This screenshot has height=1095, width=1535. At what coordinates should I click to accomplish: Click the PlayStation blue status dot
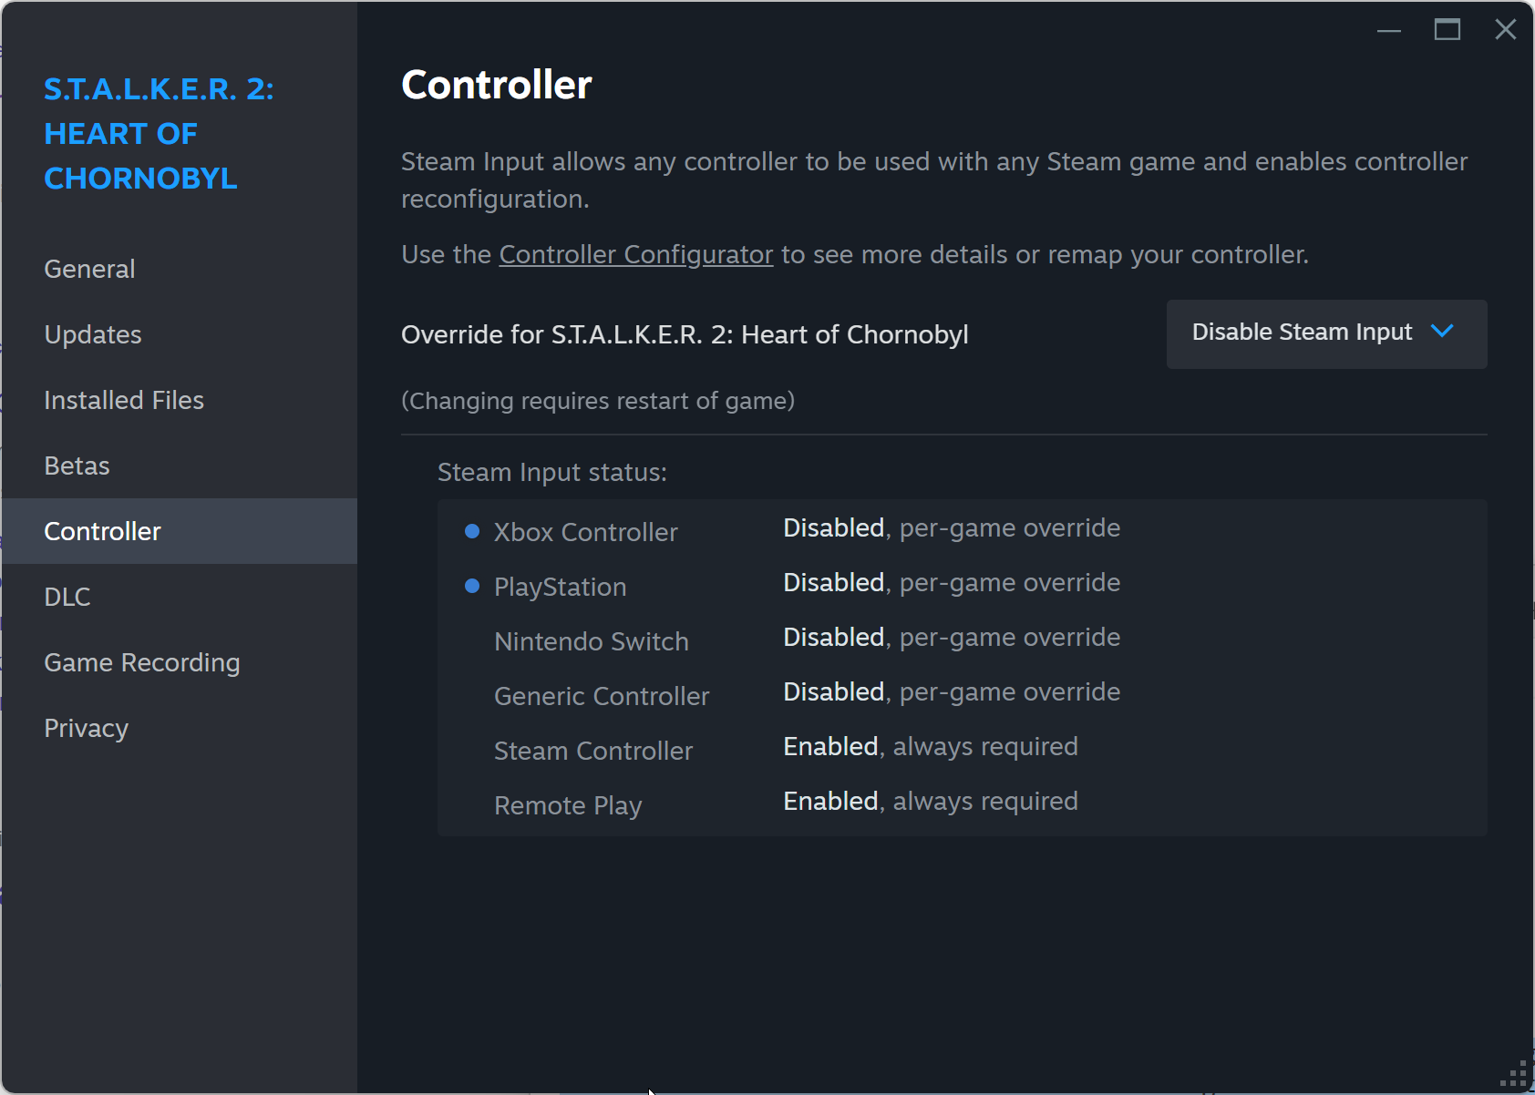point(472,586)
